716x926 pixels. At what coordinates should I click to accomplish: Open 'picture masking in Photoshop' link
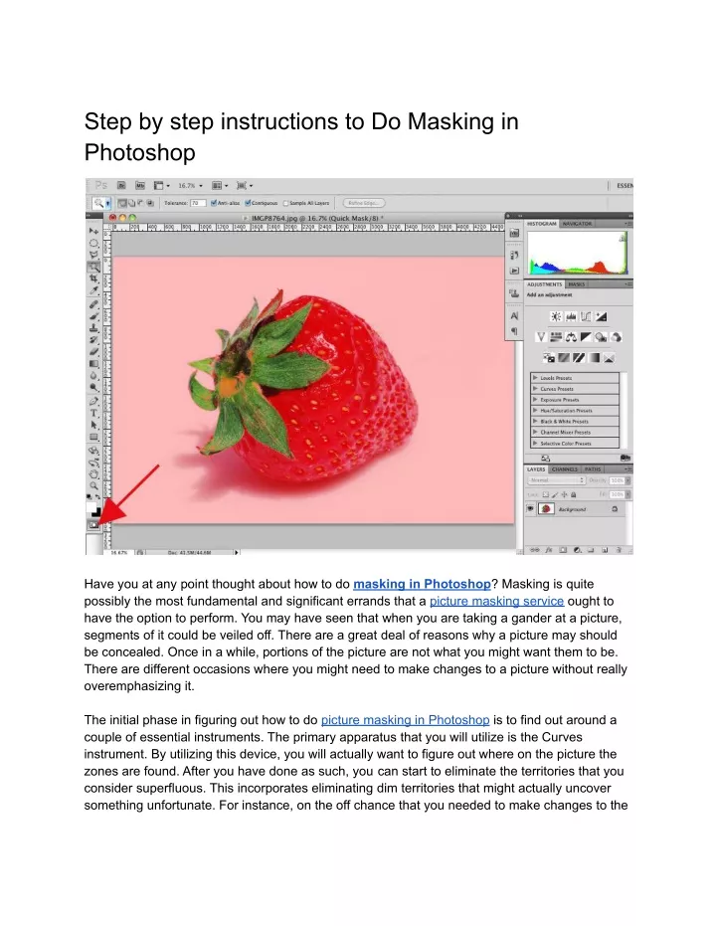[405, 720]
